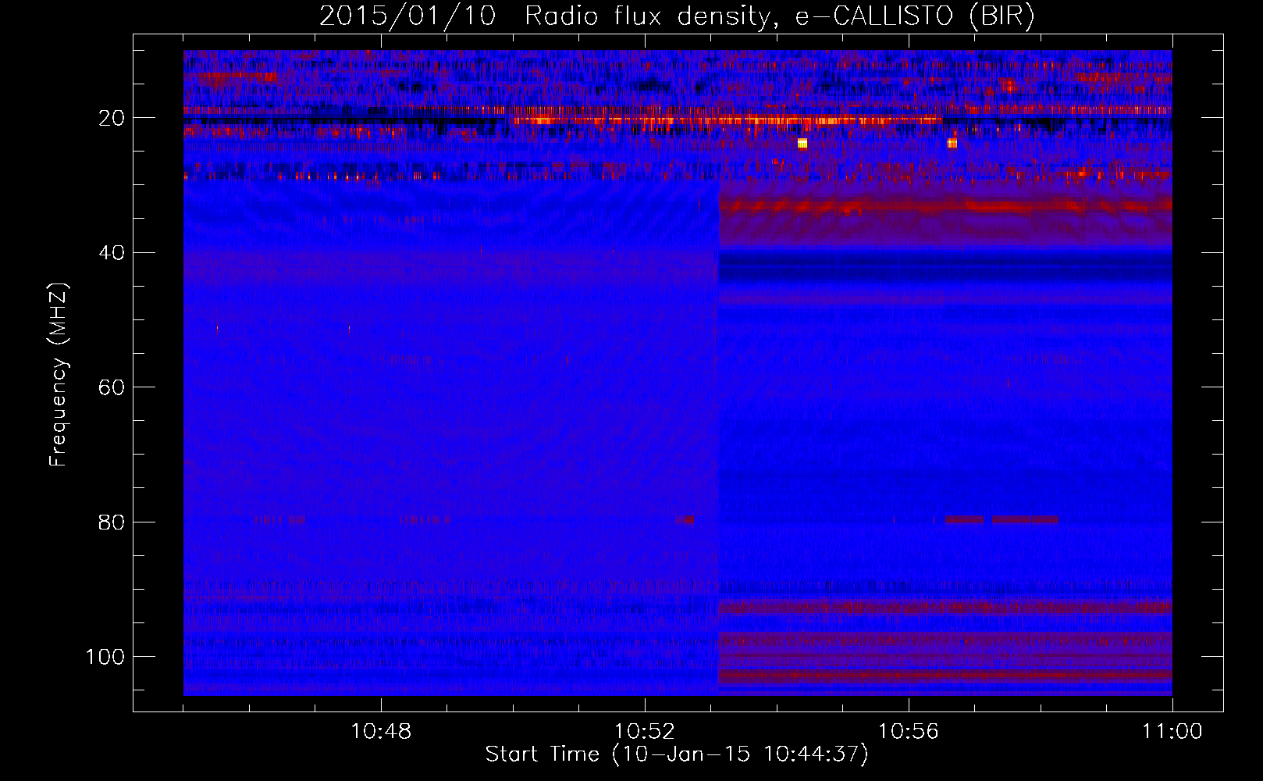Click the 100 MHz frequency tick label

(x=105, y=657)
